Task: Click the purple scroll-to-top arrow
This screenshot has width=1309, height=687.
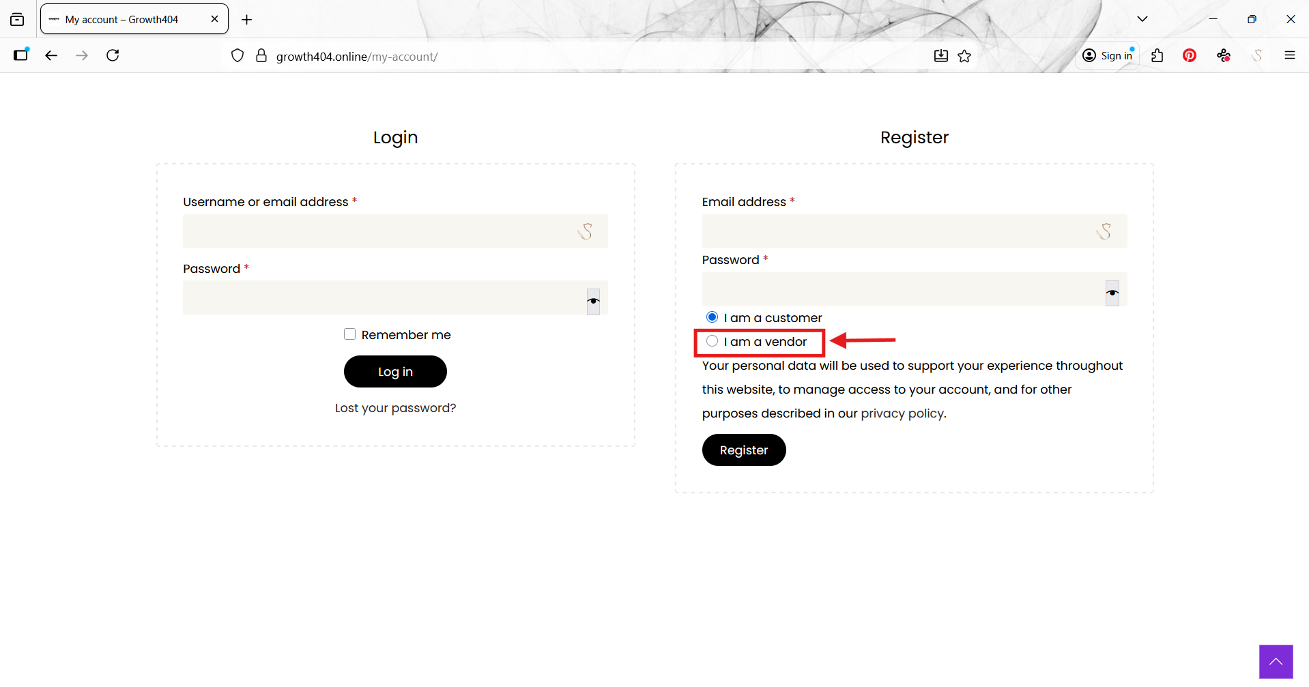Action: point(1275,661)
